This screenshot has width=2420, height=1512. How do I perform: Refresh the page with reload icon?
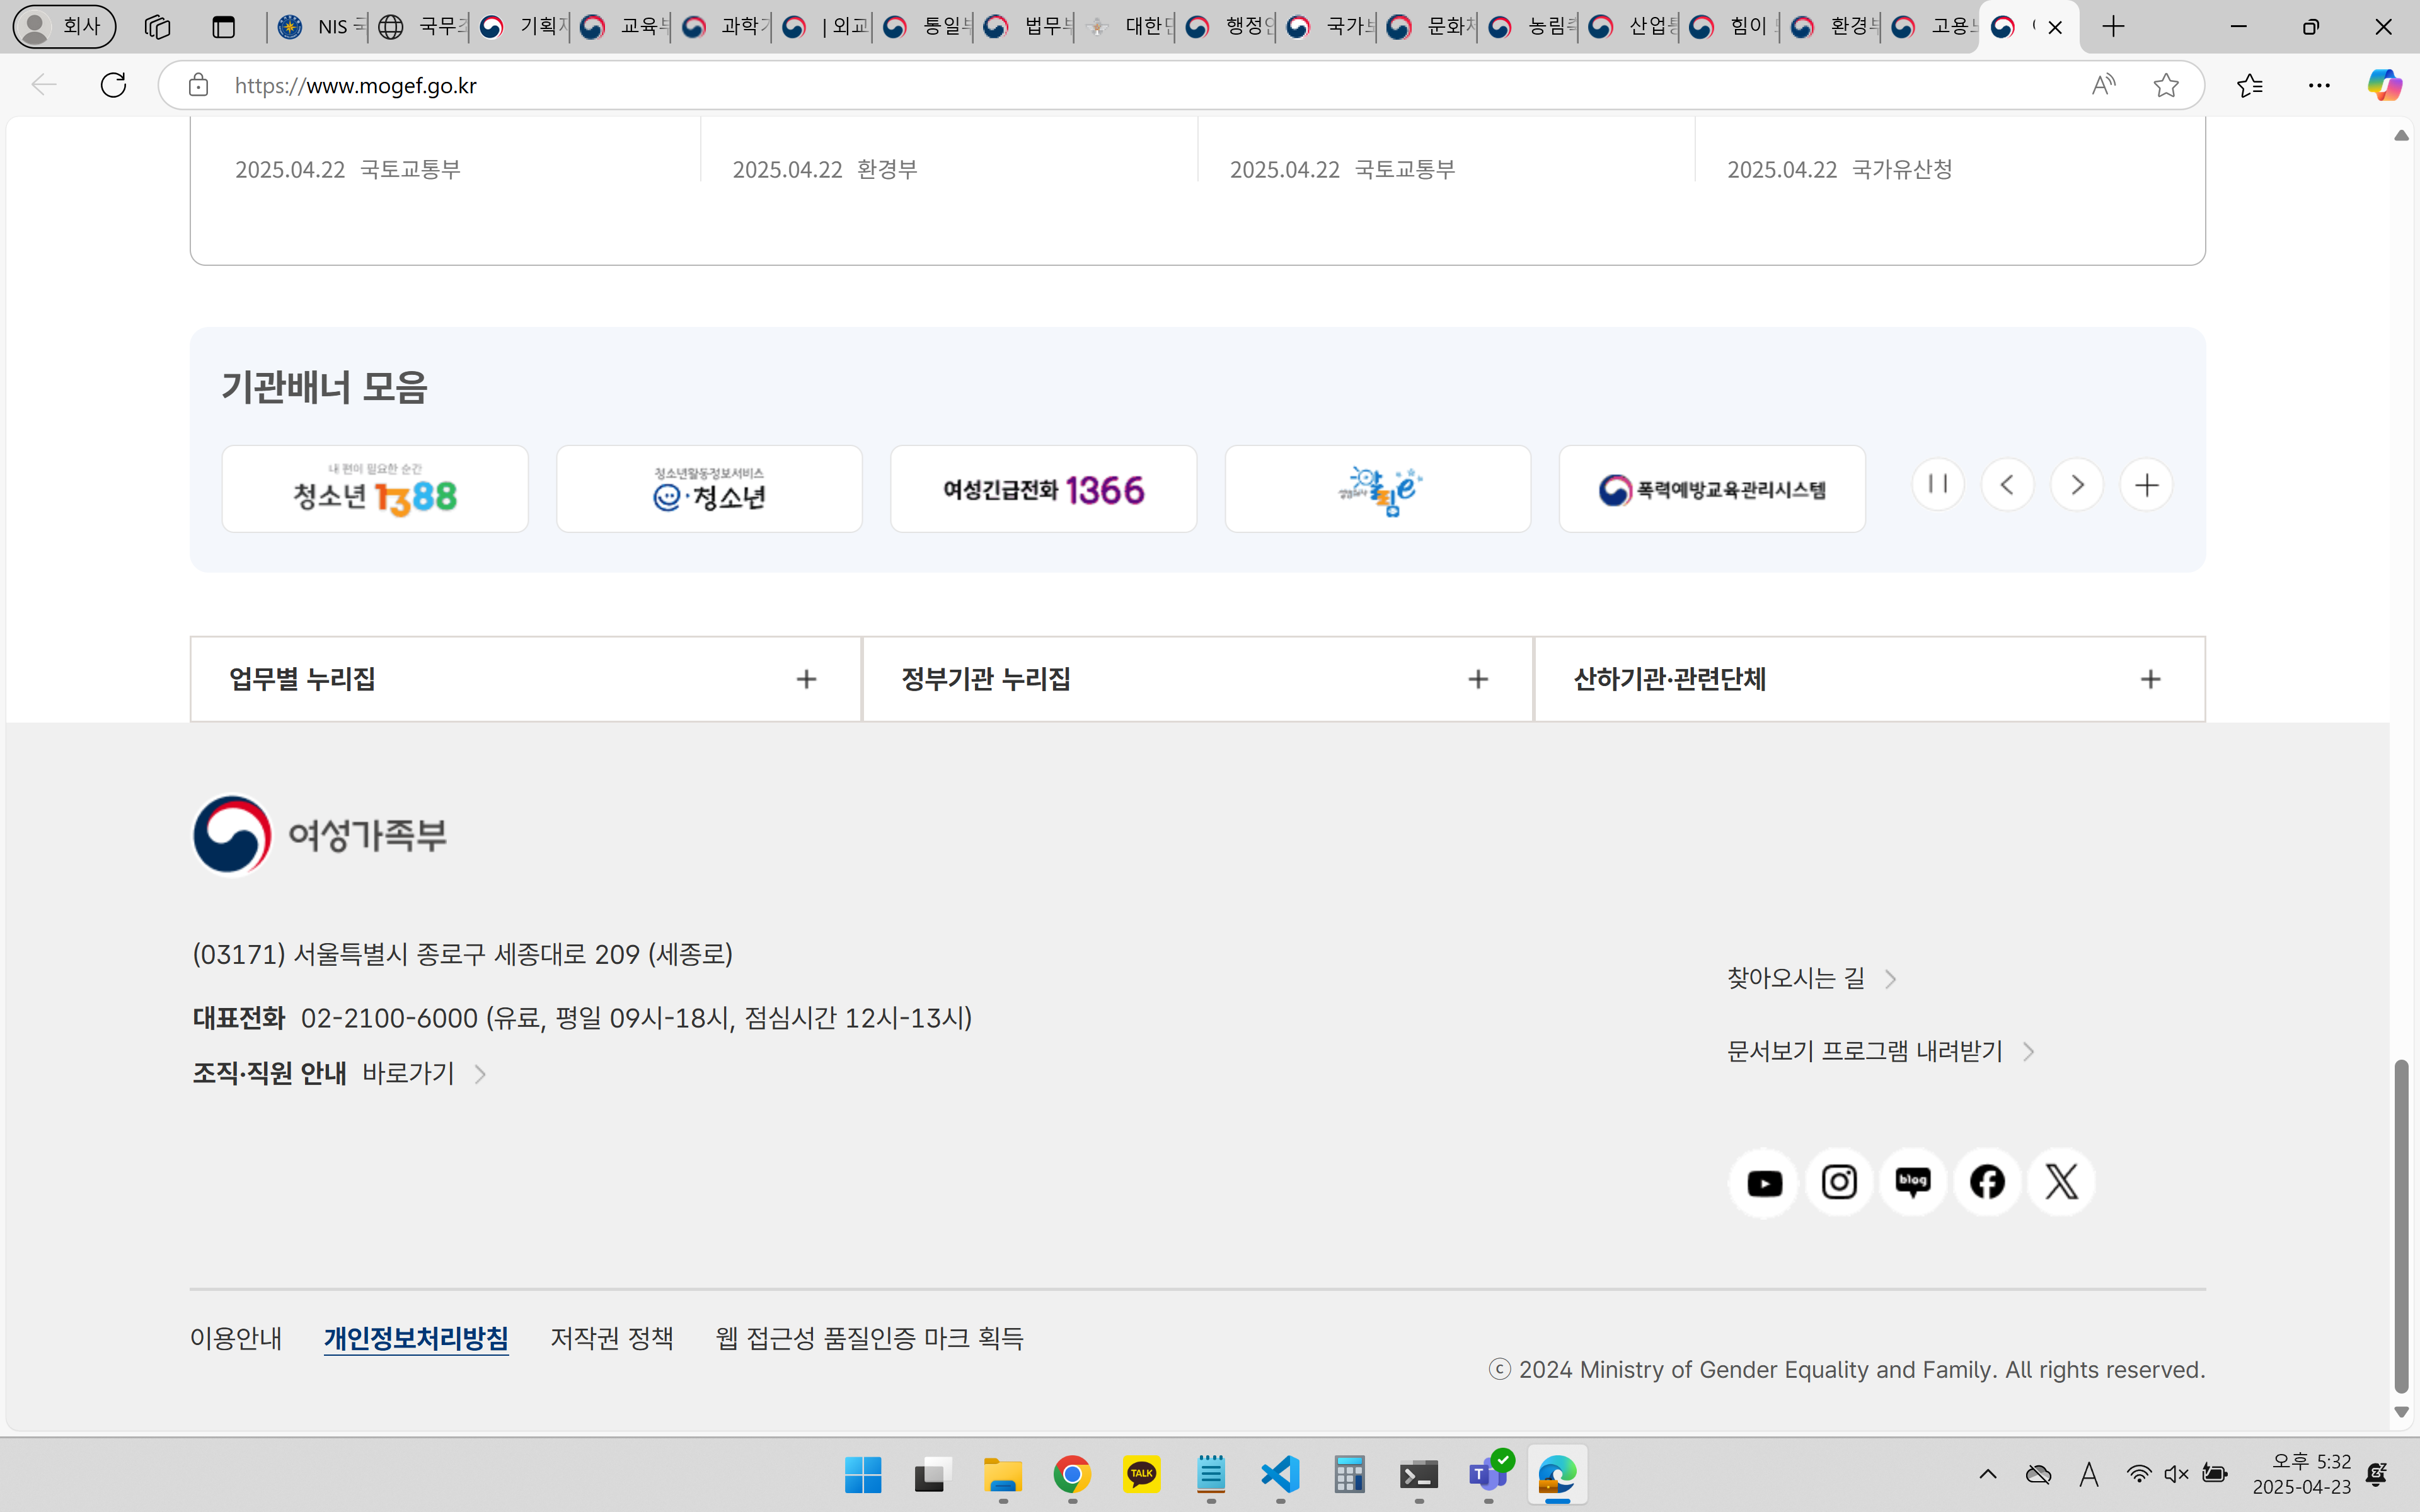pyautogui.click(x=113, y=85)
